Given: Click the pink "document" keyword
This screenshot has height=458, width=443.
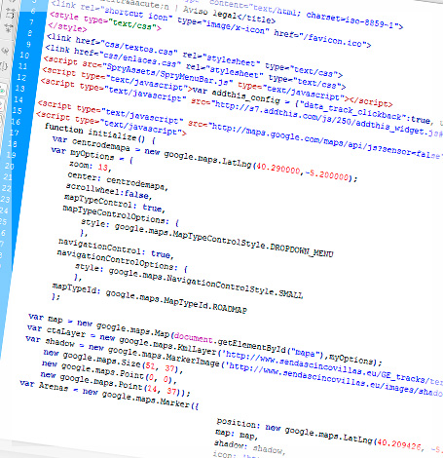Looking at the screenshot, I should pyautogui.click(x=194, y=338).
